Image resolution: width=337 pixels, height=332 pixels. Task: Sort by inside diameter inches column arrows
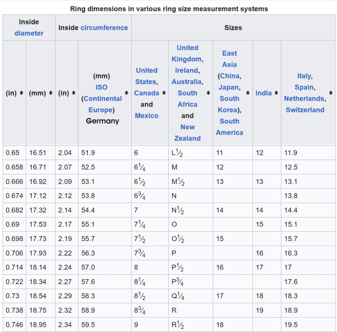click(x=21, y=93)
